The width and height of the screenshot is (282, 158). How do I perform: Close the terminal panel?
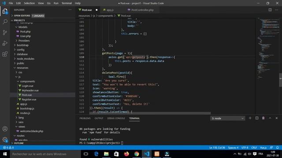[x=277, y=118]
